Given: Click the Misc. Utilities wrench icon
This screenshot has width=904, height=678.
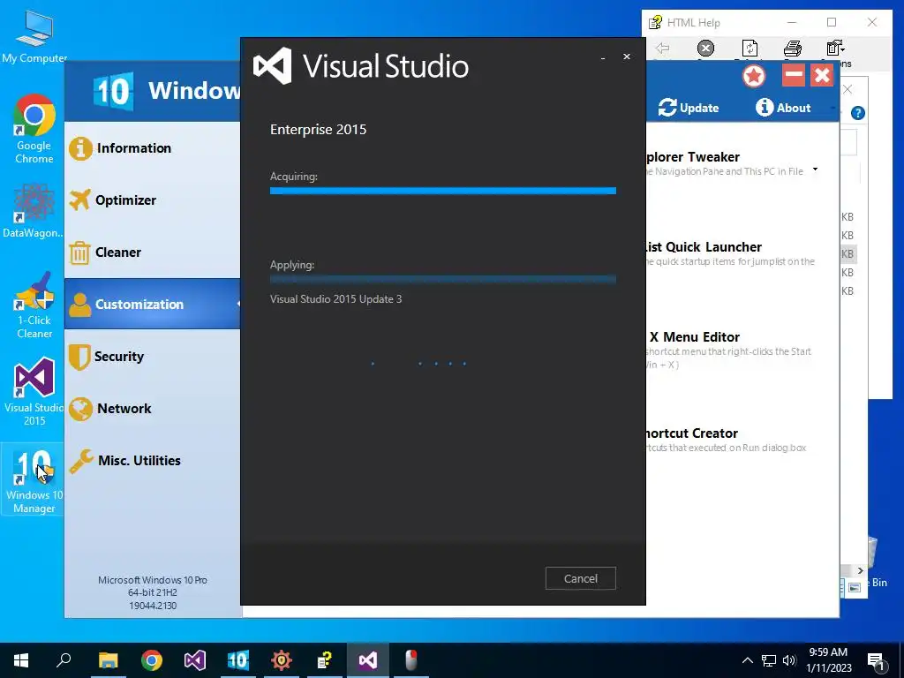Looking at the screenshot, I should click(x=80, y=461).
